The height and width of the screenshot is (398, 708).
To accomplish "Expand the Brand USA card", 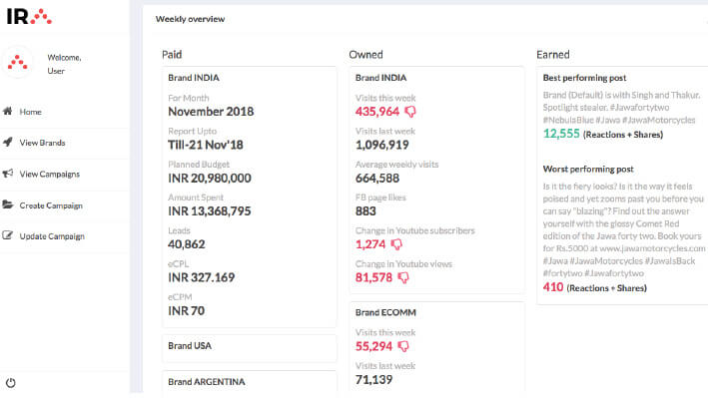I will 250,348.
